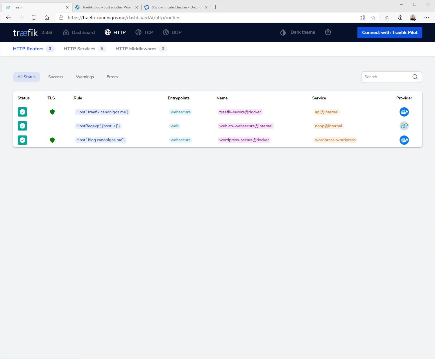Click green status check for traefik.canonigos.me row
435x359 pixels.
click(x=22, y=112)
